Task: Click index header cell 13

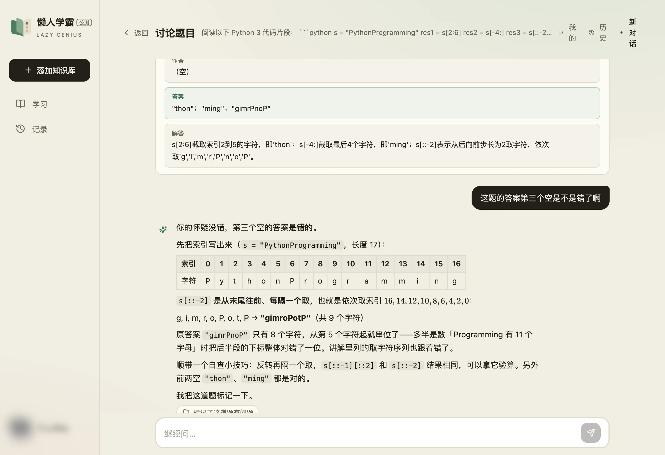Action: (x=403, y=264)
